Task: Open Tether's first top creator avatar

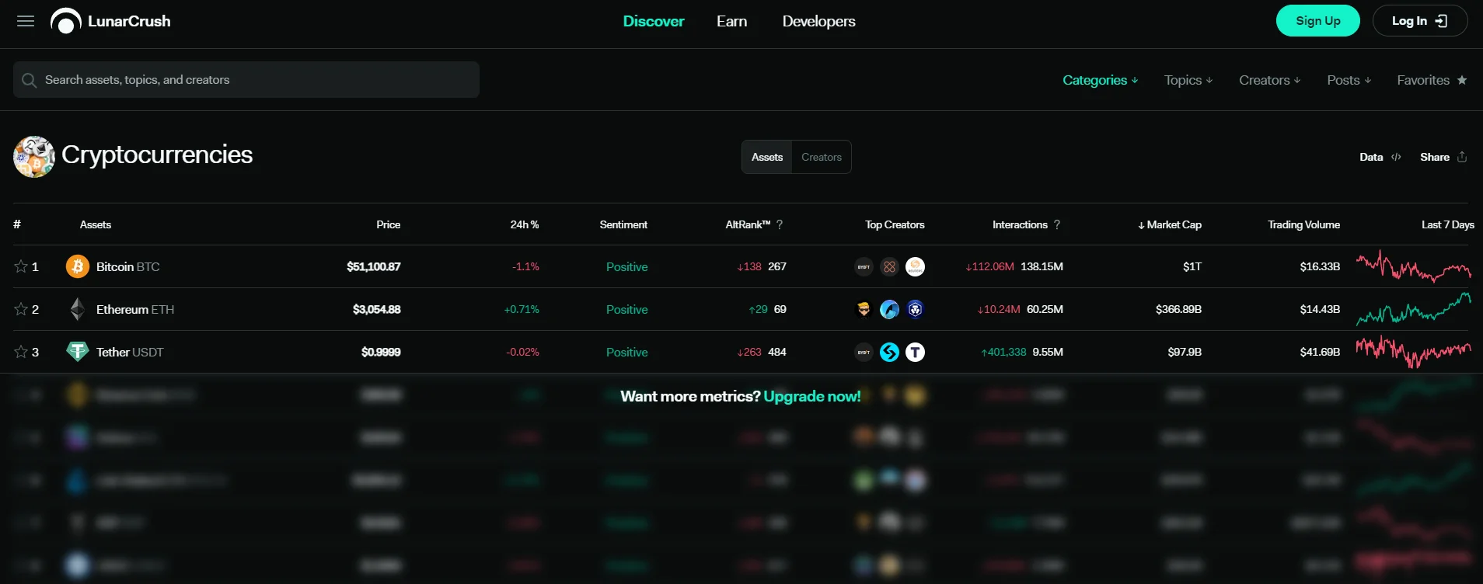Action: coord(864,352)
